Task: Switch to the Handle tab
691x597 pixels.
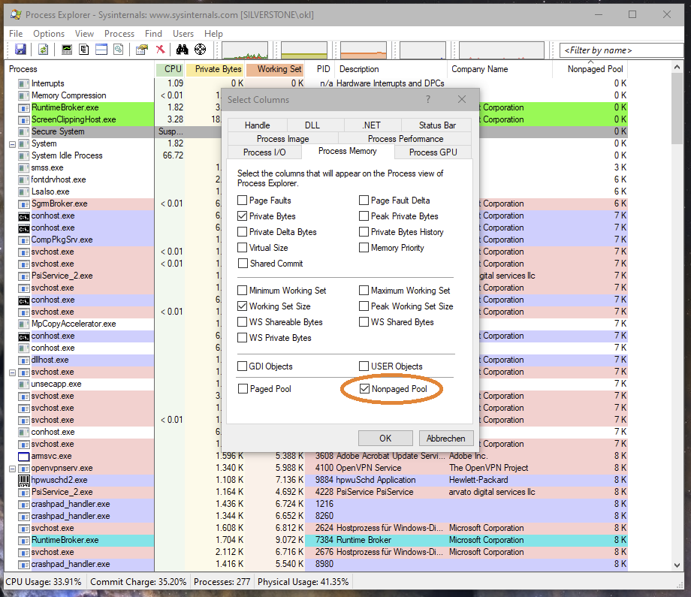Action: 258,125
